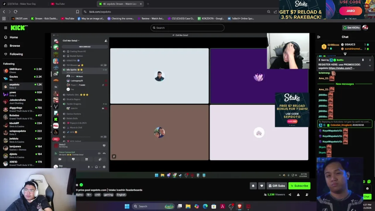This screenshot has width=375, height=211.
Task: Open the stake.com link in pinned message
Action: tap(341, 68)
